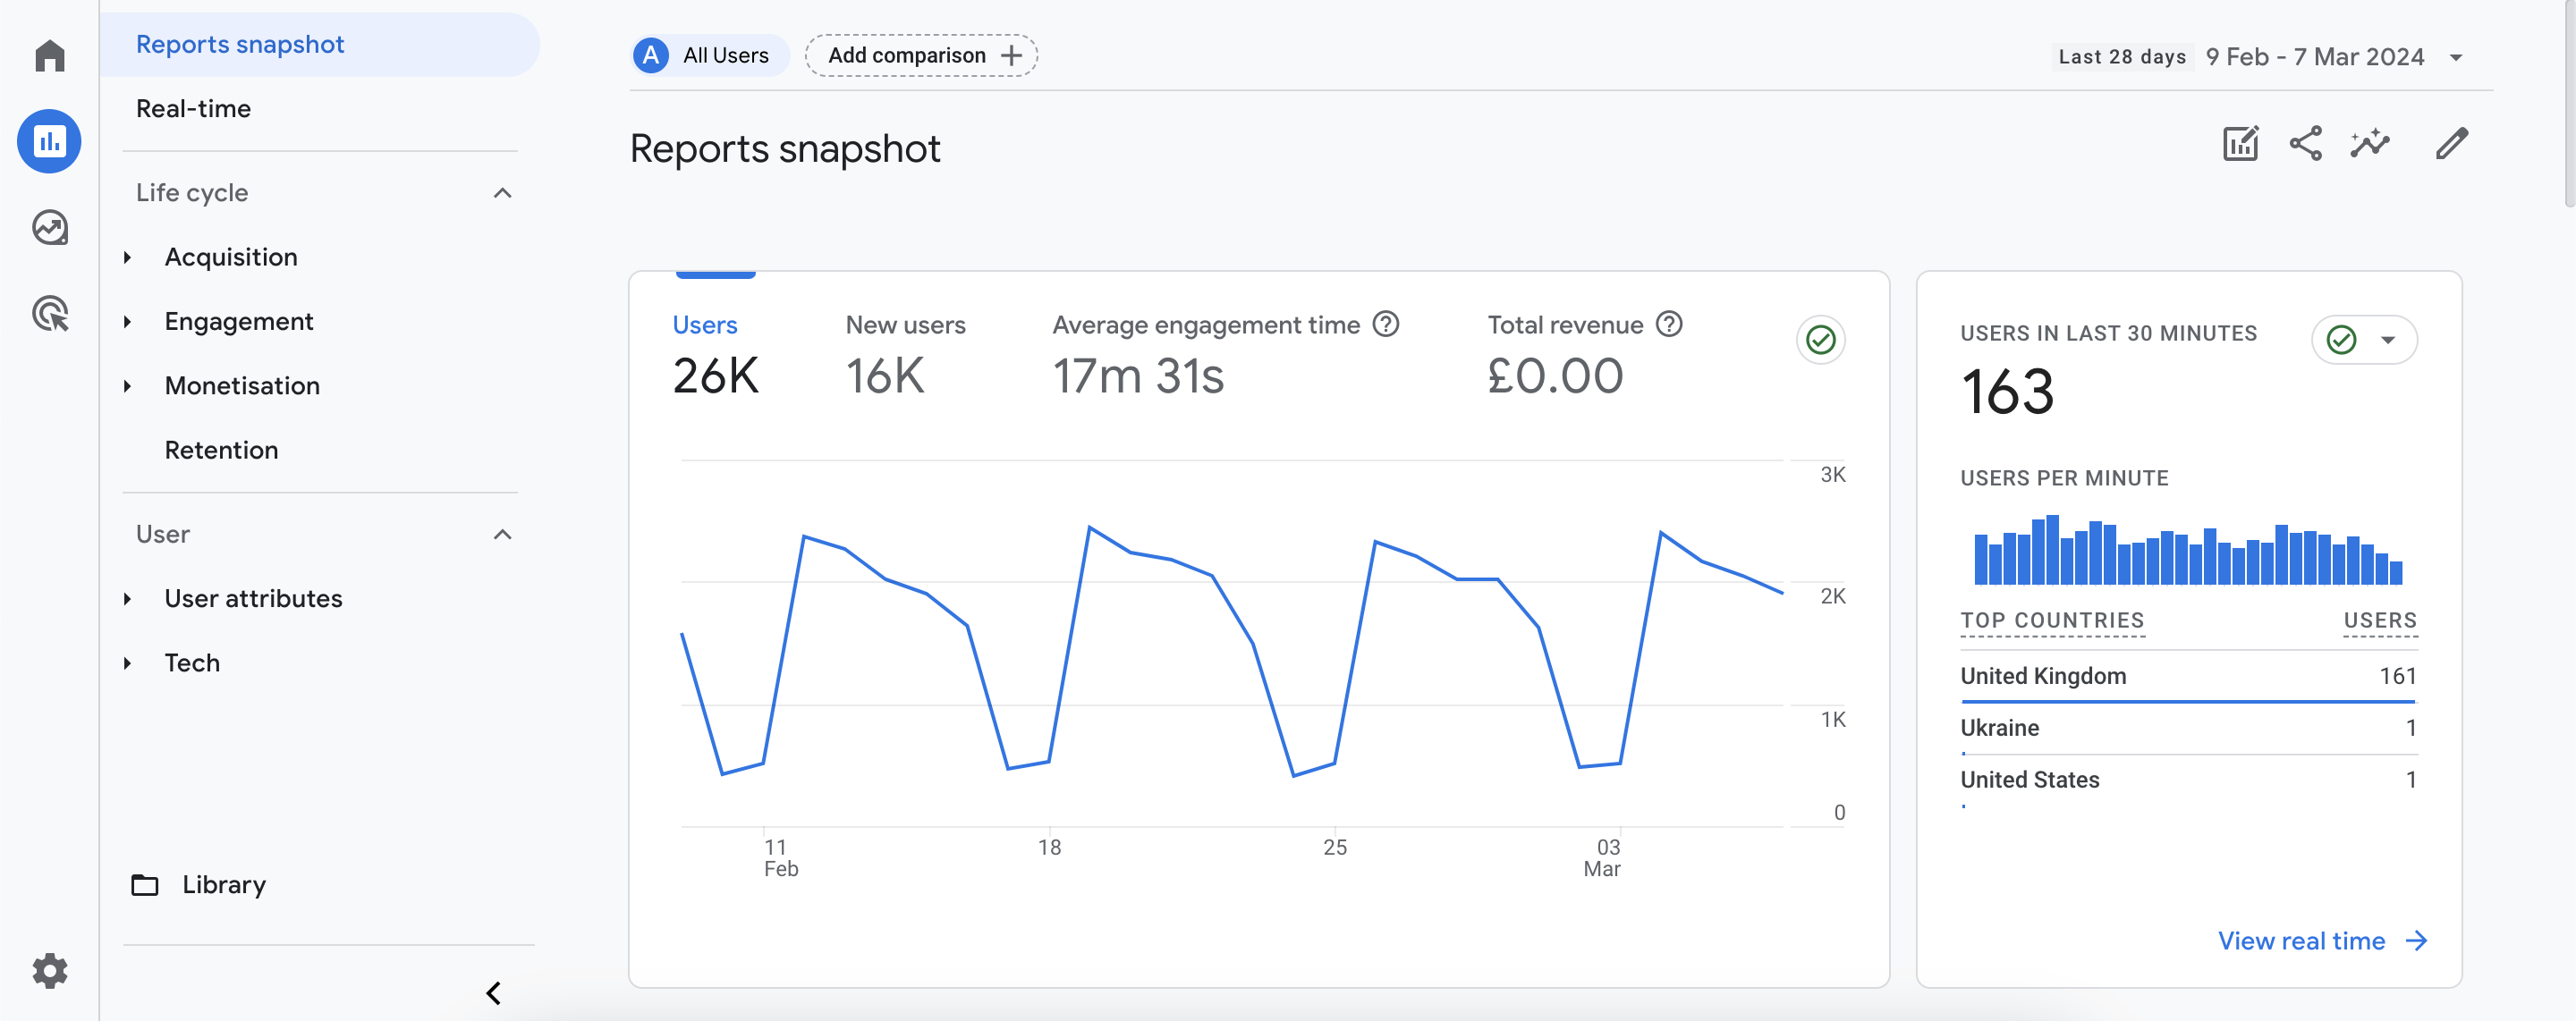
Task: Open the Explore icon in sidebar
Action: pos(49,228)
